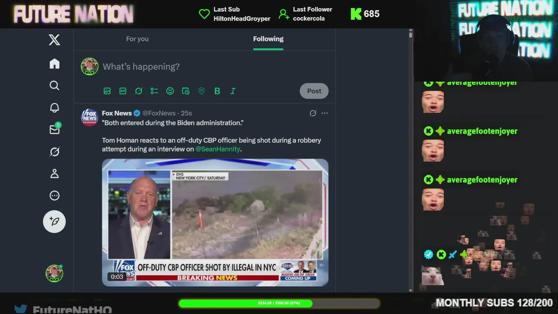Image resolution: width=558 pixels, height=314 pixels.
Task: Click Last Sub heart icon
Action: click(204, 14)
